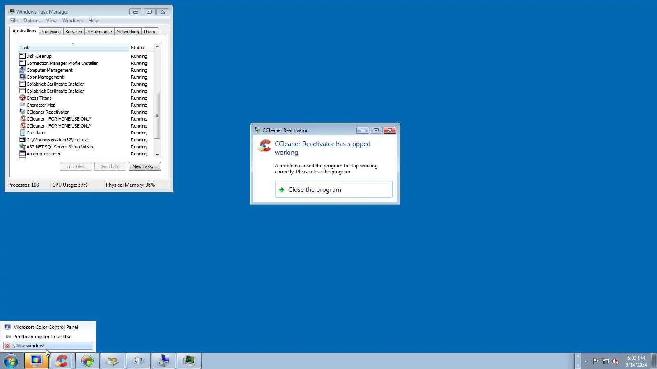Select the Calculator icon in task list
Viewport: 657px width, 369px height.
pos(23,133)
